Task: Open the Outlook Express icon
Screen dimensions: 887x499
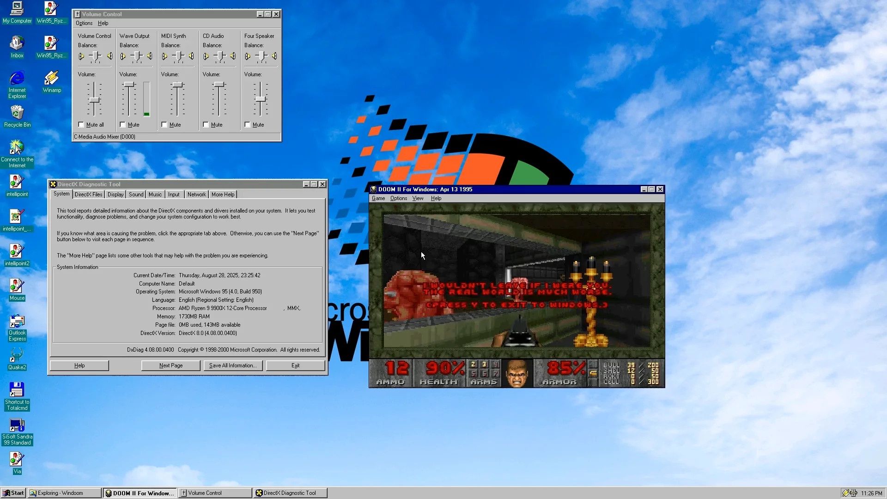Action: click(x=17, y=327)
